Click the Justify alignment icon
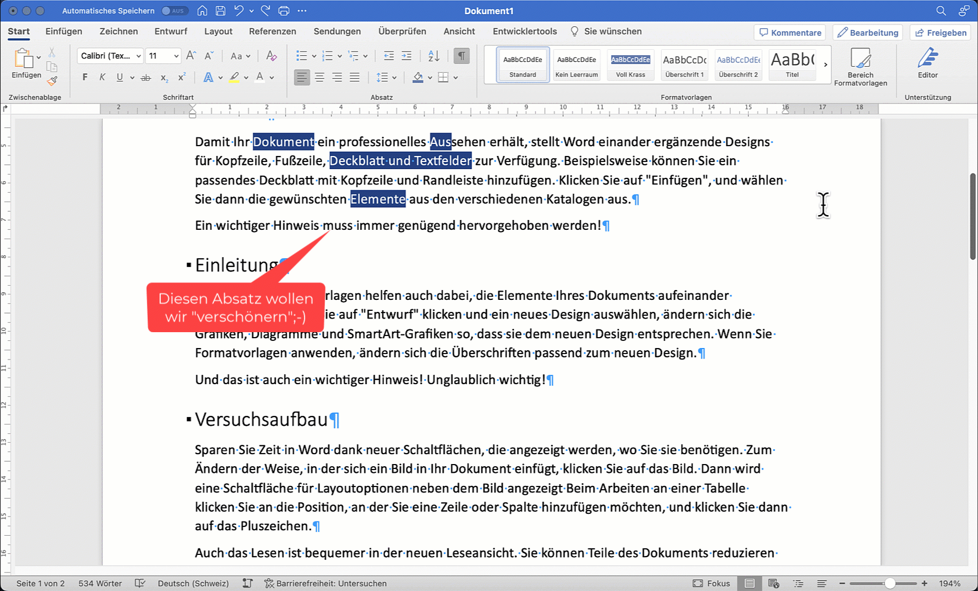 pos(354,78)
